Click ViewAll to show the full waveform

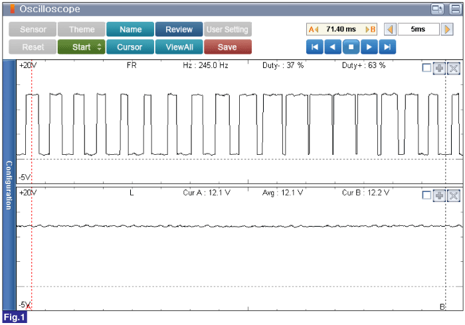coord(179,47)
